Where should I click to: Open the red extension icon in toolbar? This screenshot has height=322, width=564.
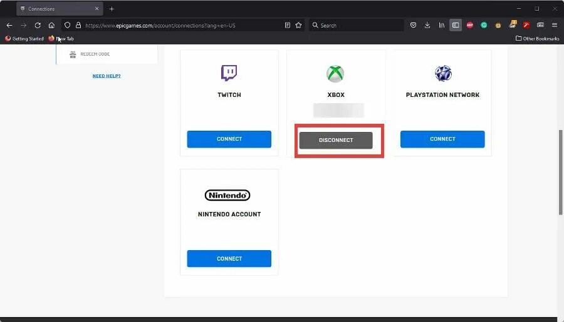(526, 25)
